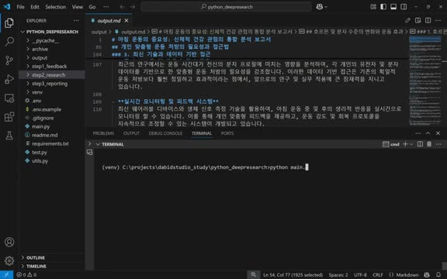447x279 pixels.
Task: Maximize the panel size with the up chevron
Action: point(428,133)
